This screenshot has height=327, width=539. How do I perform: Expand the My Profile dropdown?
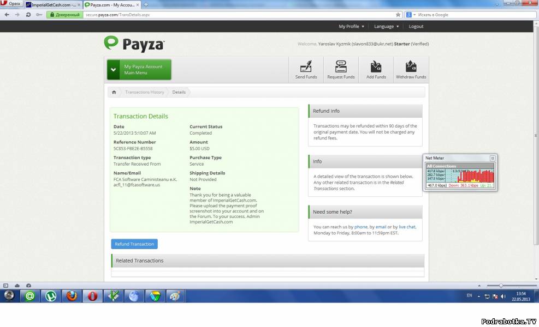351,26
